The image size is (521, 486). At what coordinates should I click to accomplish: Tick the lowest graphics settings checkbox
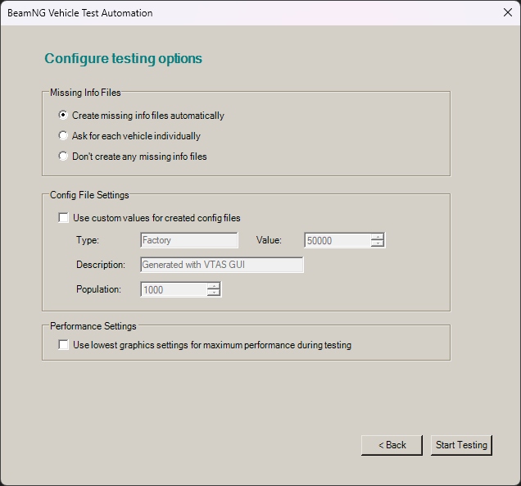pos(63,345)
